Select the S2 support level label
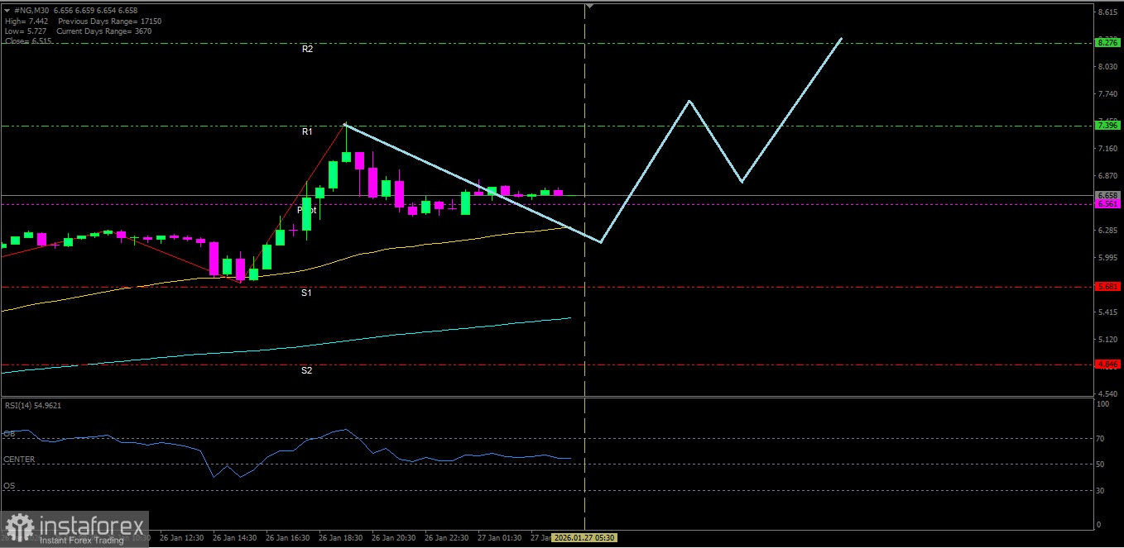The image size is (1124, 548). point(306,370)
